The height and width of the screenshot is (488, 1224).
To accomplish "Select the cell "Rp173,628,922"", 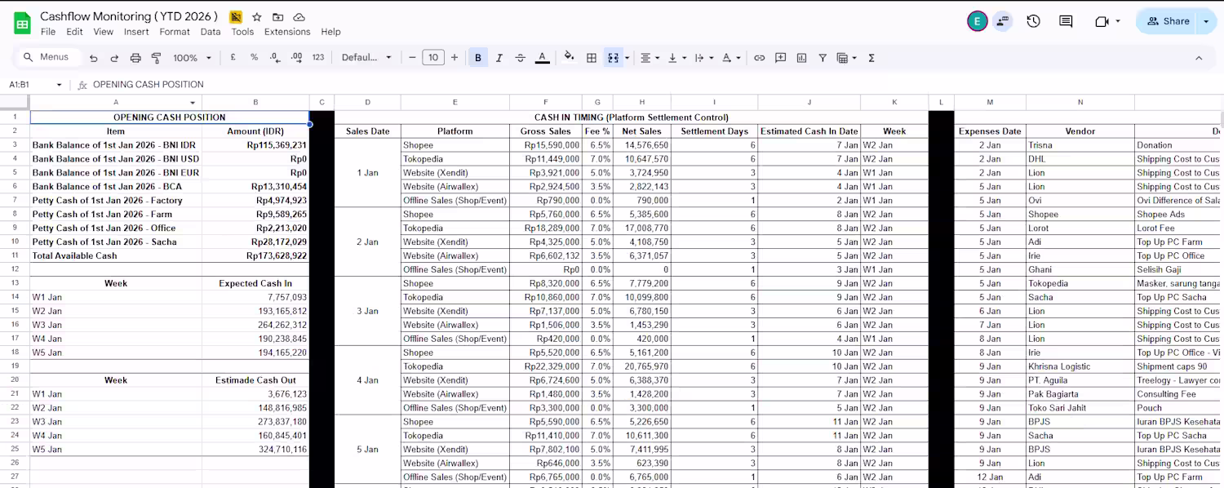I will pyautogui.click(x=255, y=255).
